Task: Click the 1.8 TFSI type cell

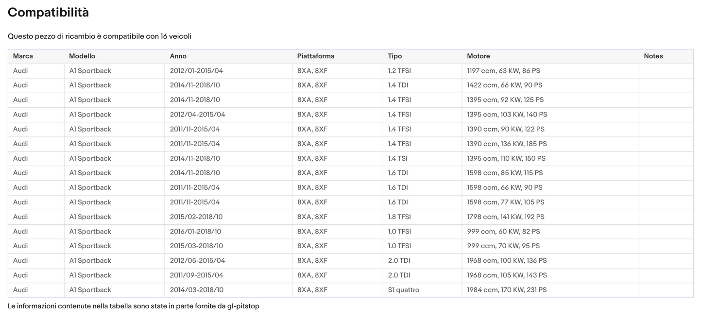Action: pyautogui.click(x=399, y=217)
